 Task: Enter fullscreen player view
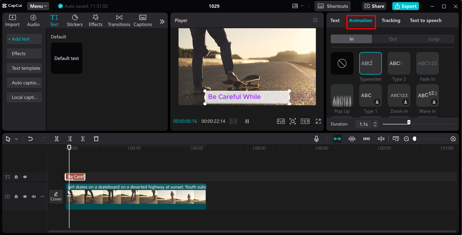(x=318, y=121)
